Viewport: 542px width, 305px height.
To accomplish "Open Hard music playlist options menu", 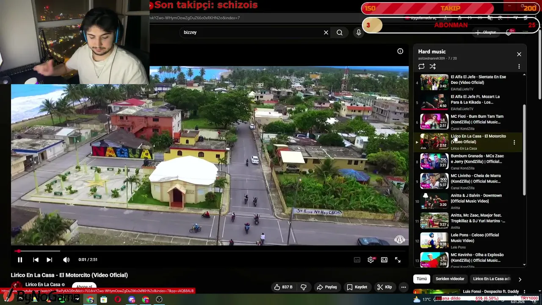I will click(519, 67).
